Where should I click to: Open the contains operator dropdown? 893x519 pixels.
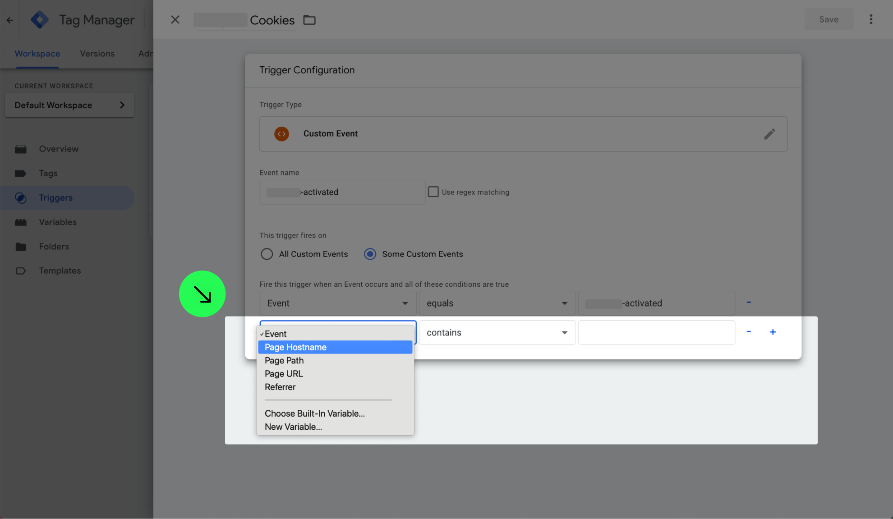coord(497,332)
